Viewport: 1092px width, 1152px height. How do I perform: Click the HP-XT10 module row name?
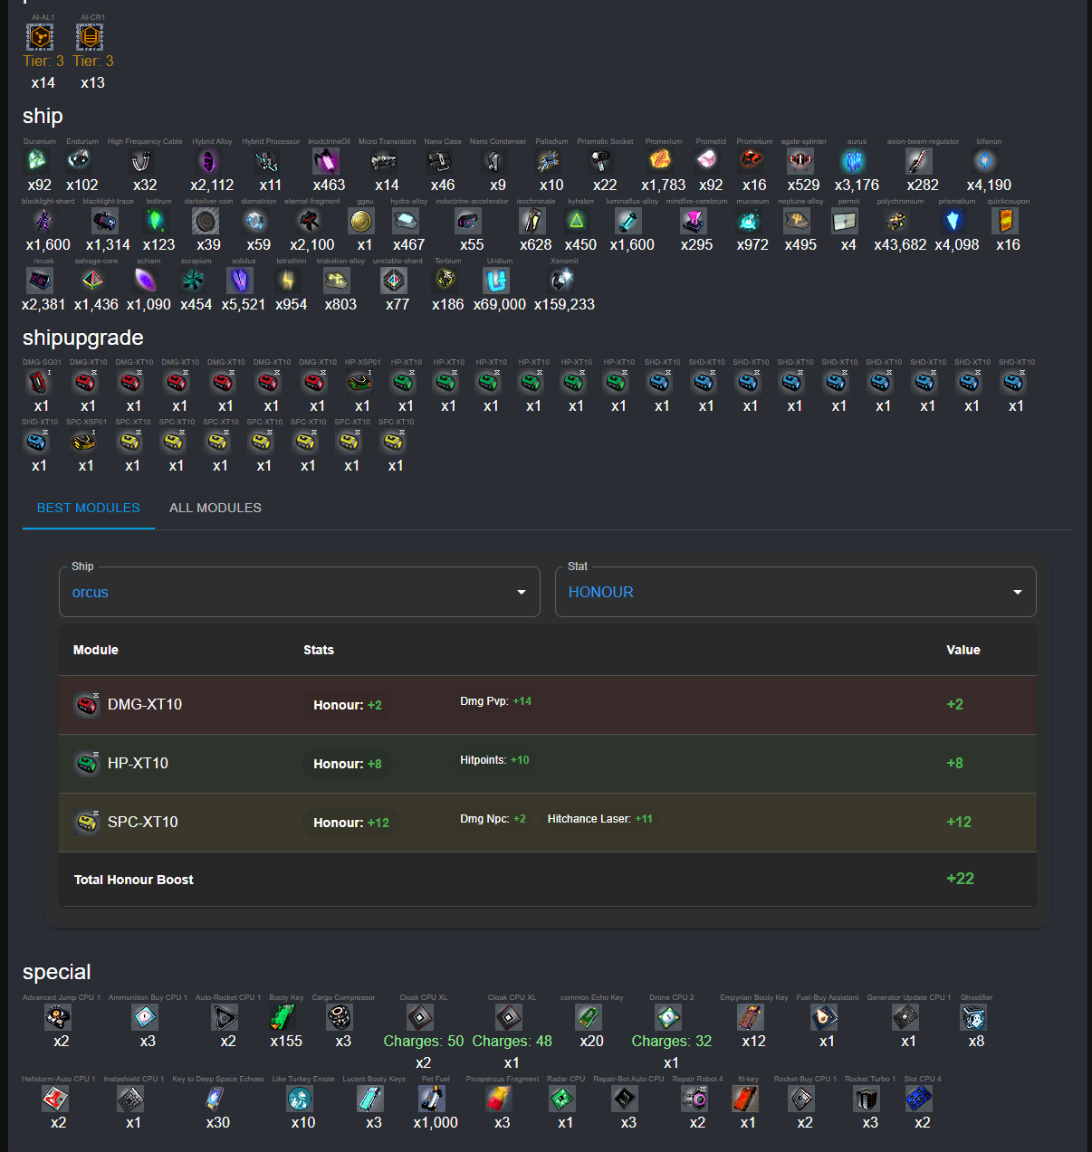[138, 763]
